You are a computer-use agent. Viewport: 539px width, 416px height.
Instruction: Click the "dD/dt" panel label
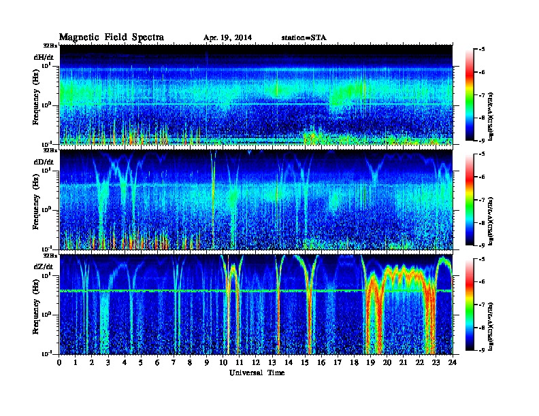click(44, 162)
